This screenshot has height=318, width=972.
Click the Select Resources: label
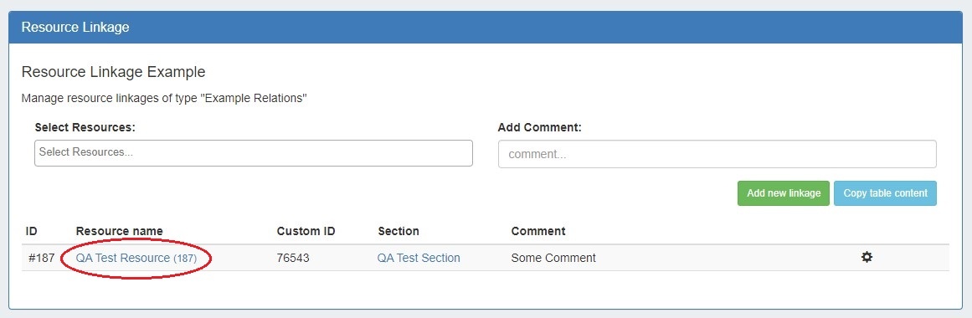pos(85,127)
